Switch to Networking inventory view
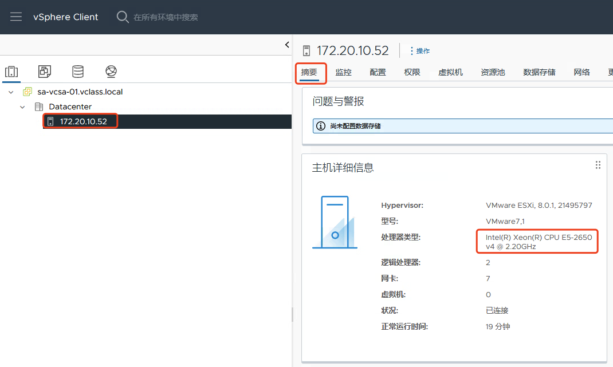This screenshot has width=613, height=367. tap(111, 72)
